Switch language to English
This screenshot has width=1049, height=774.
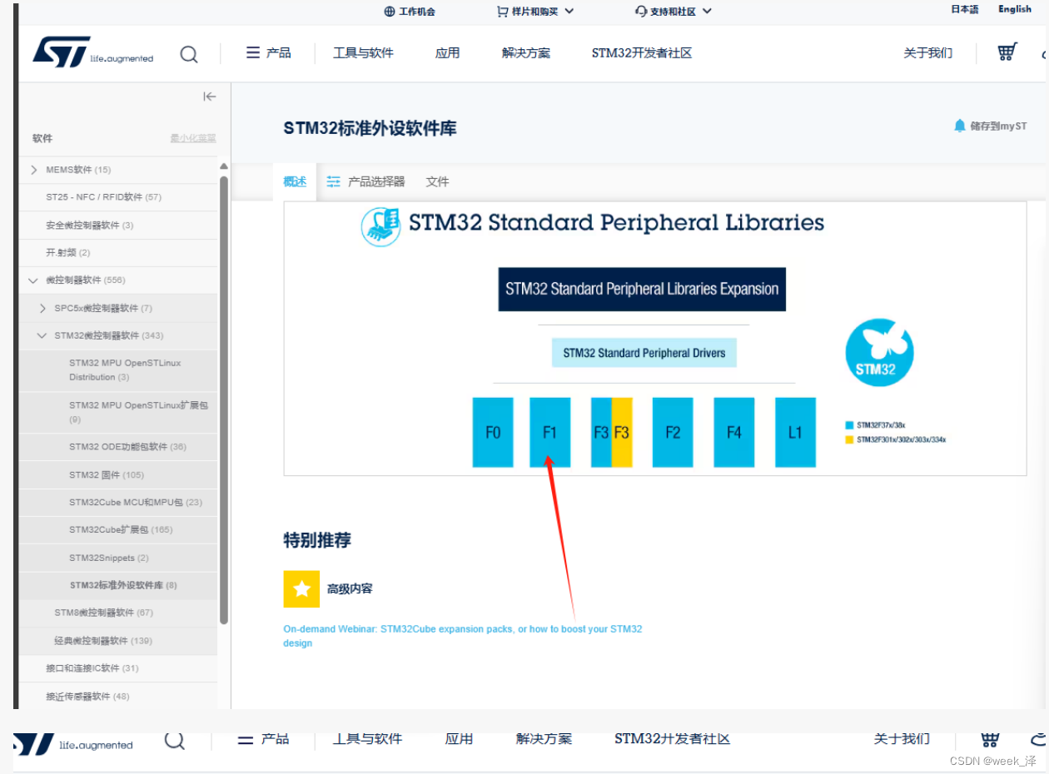pos(1015,9)
